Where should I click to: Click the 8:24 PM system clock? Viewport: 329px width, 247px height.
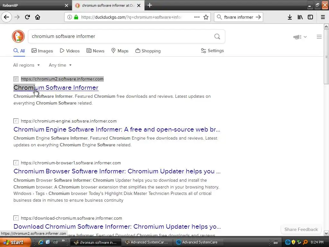pos(317,242)
